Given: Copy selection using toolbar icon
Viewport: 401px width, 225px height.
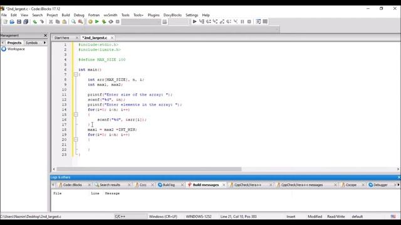Looking at the screenshot, I should pos(58,22).
